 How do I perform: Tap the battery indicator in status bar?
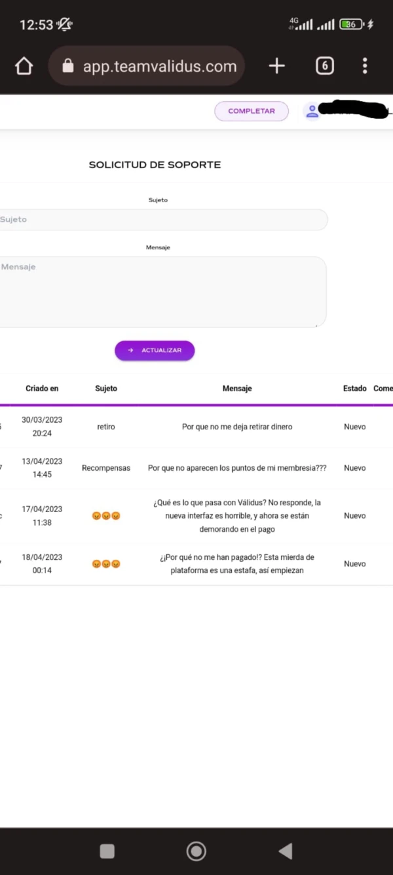coord(352,24)
